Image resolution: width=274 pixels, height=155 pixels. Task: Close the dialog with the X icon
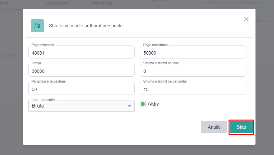(246, 19)
